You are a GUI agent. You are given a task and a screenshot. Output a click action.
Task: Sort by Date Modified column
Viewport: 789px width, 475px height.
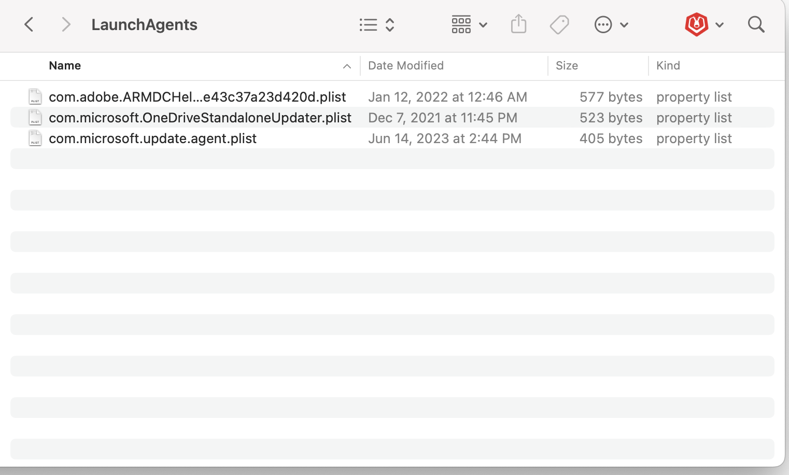[x=406, y=66]
